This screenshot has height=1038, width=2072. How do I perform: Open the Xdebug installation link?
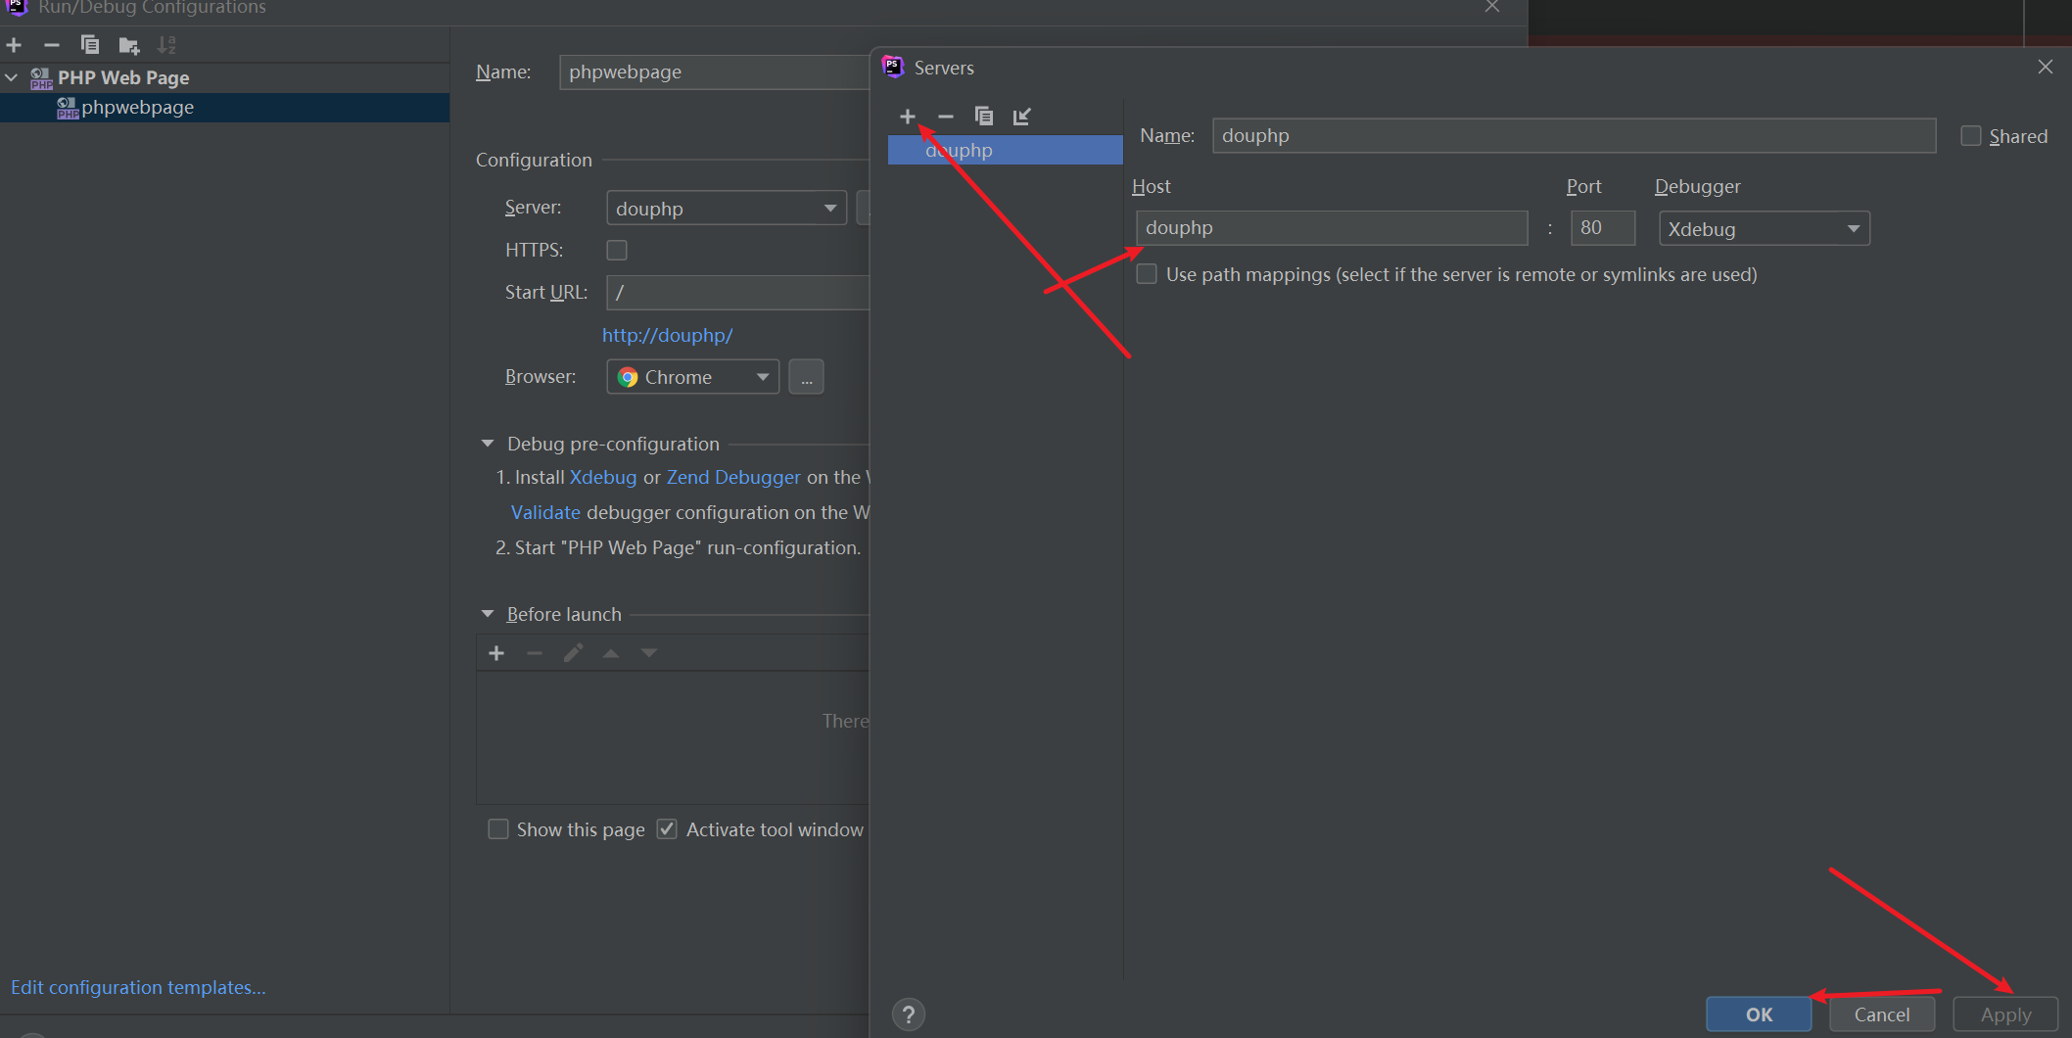[603, 477]
